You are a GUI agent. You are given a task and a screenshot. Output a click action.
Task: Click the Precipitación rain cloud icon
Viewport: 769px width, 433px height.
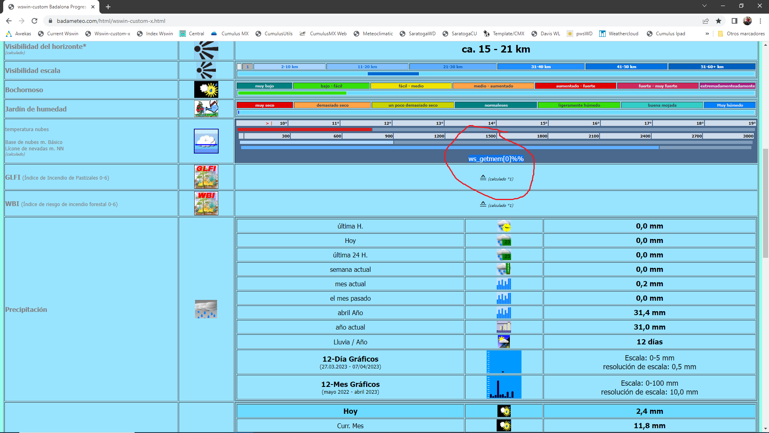coord(206,309)
